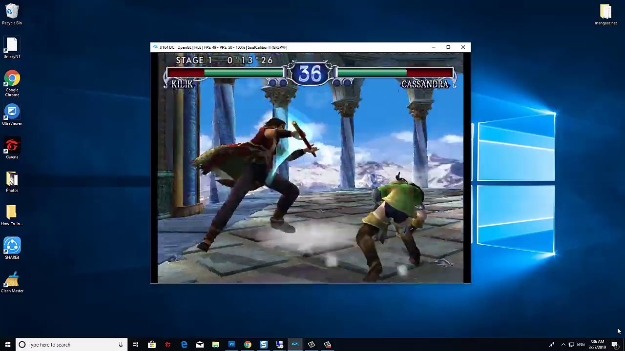The image size is (625, 351).
Task: Open the Action Center notifications icon
Action: (615, 345)
